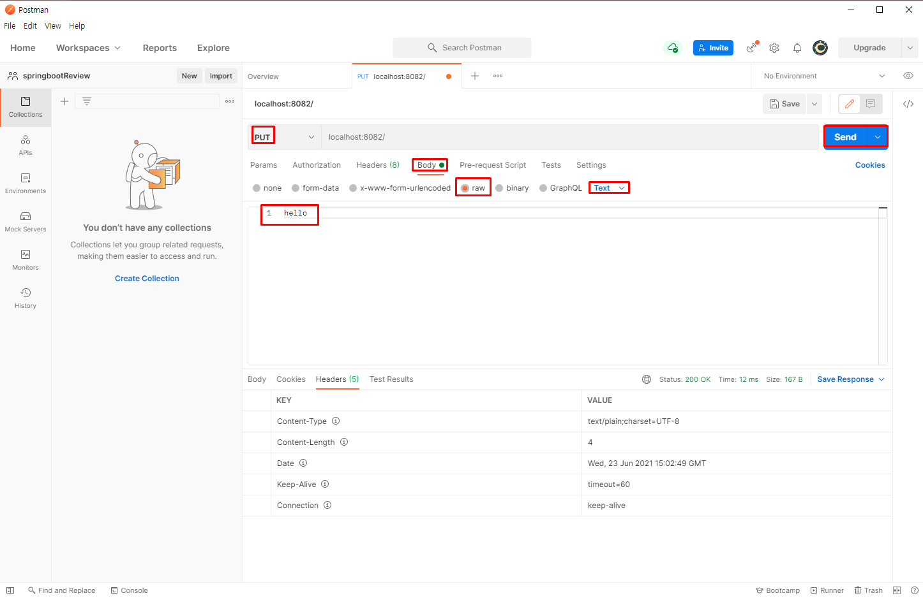
Task: Click the network globe icon
Action: click(x=647, y=379)
